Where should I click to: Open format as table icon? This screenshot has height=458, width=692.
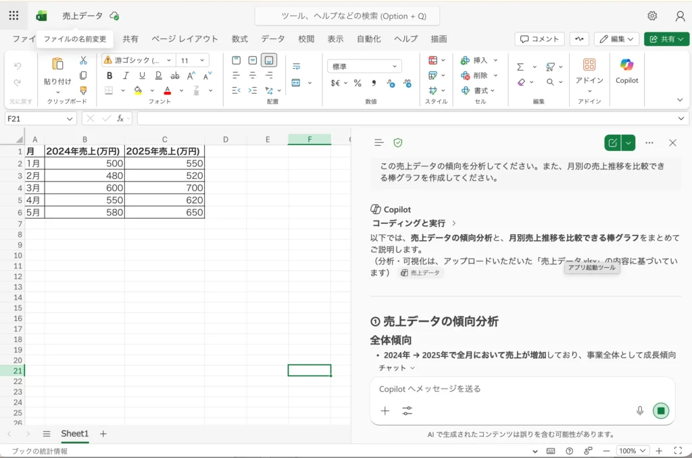coord(433,76)
